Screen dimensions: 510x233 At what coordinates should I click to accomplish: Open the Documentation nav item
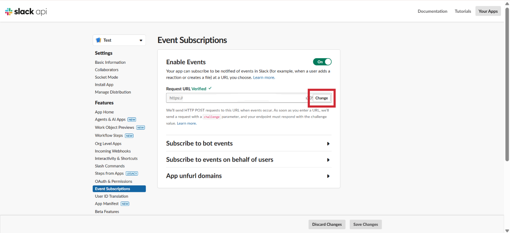432,11
